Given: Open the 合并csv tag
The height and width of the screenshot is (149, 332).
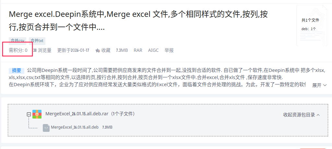Looking at the screenshot, I should pyautogui.click(x=18, y=41).
